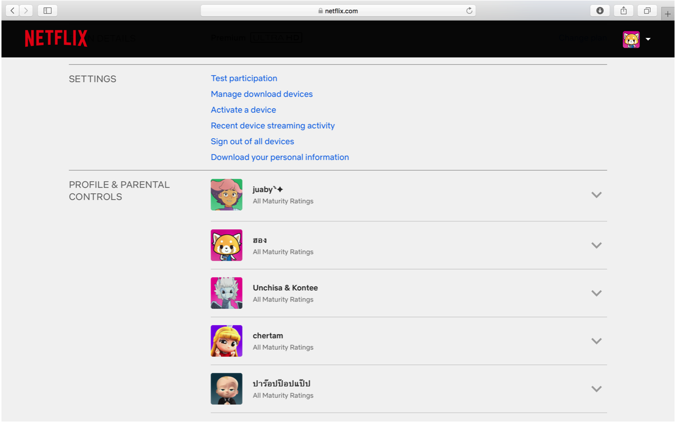The image size is (675, 423).
Task: Click the Safari share icon
Action: tap(623, 10)
